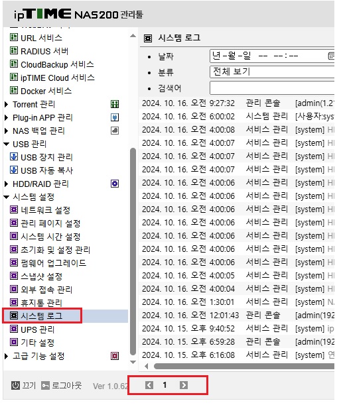Screen dimensions: 341x407
Task: Expand the 고급 기능 설정 section
Action: pos(7,356)
